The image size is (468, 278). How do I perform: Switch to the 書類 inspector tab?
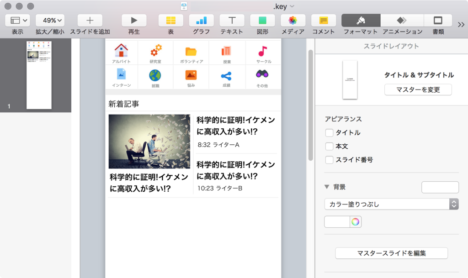tap(438, 20)
